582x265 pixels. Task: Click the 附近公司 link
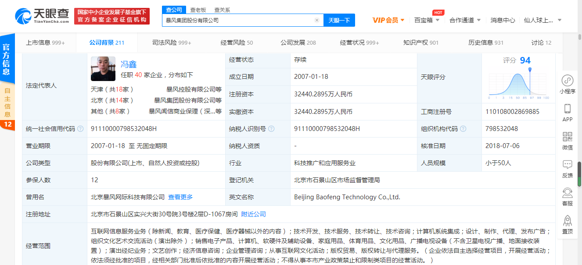click(254, 214)
